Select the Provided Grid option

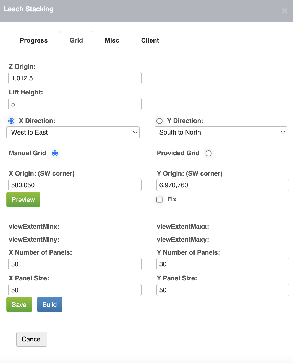(x=209, y=153)
